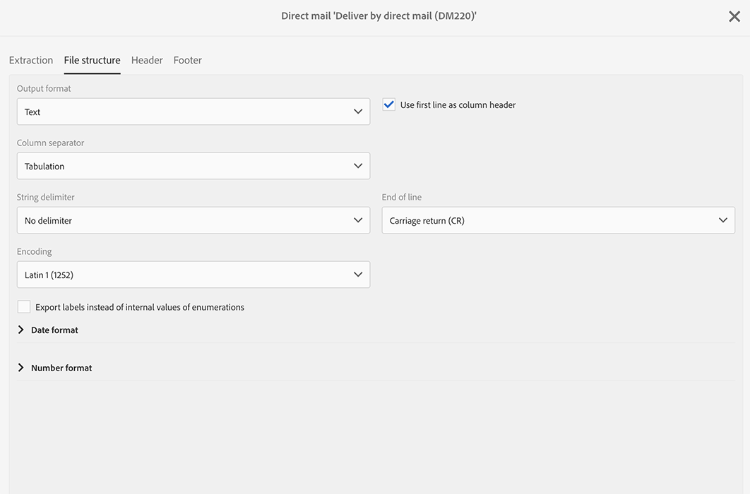
Task: Expand the Number format section
Action: [x=21, y=368]
